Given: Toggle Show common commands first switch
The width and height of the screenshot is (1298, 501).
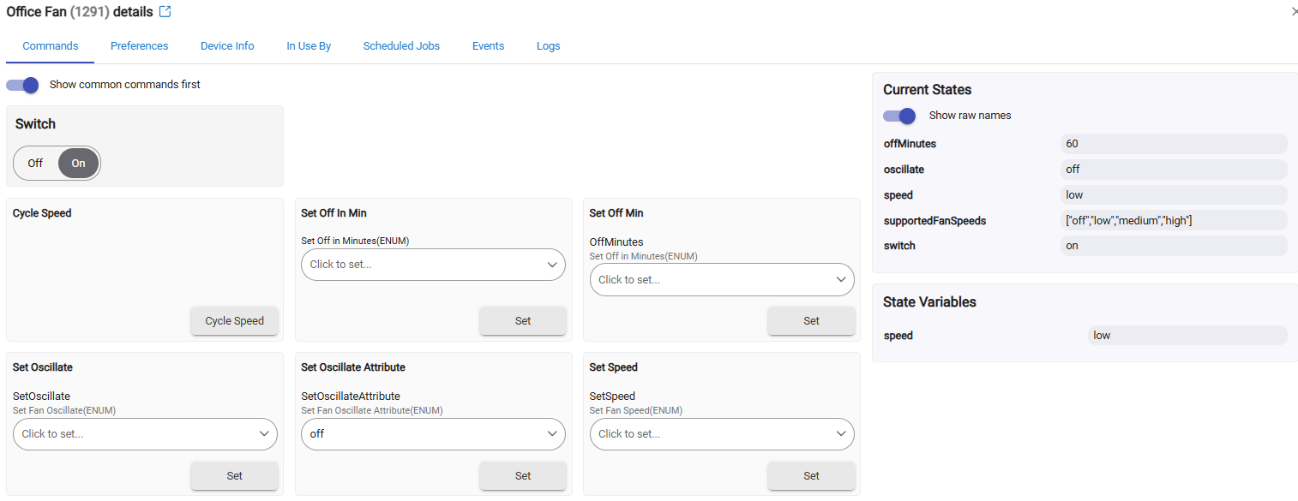Looking at the screenshot, I should [x=23, y=85].
